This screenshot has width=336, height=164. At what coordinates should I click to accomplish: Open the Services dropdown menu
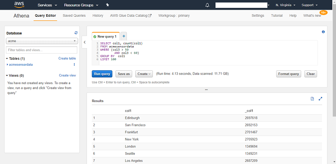[x=47, y=5]
